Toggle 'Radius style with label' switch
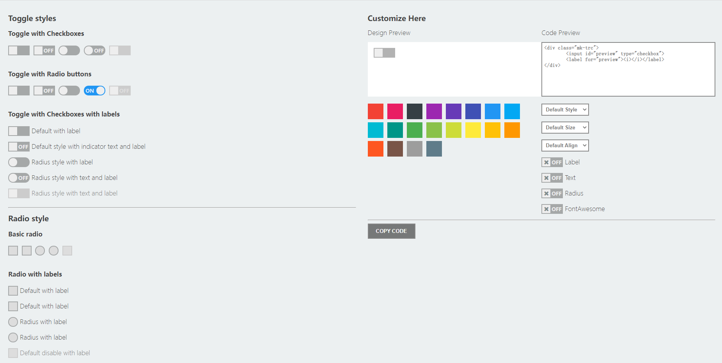 coord(19,162)
